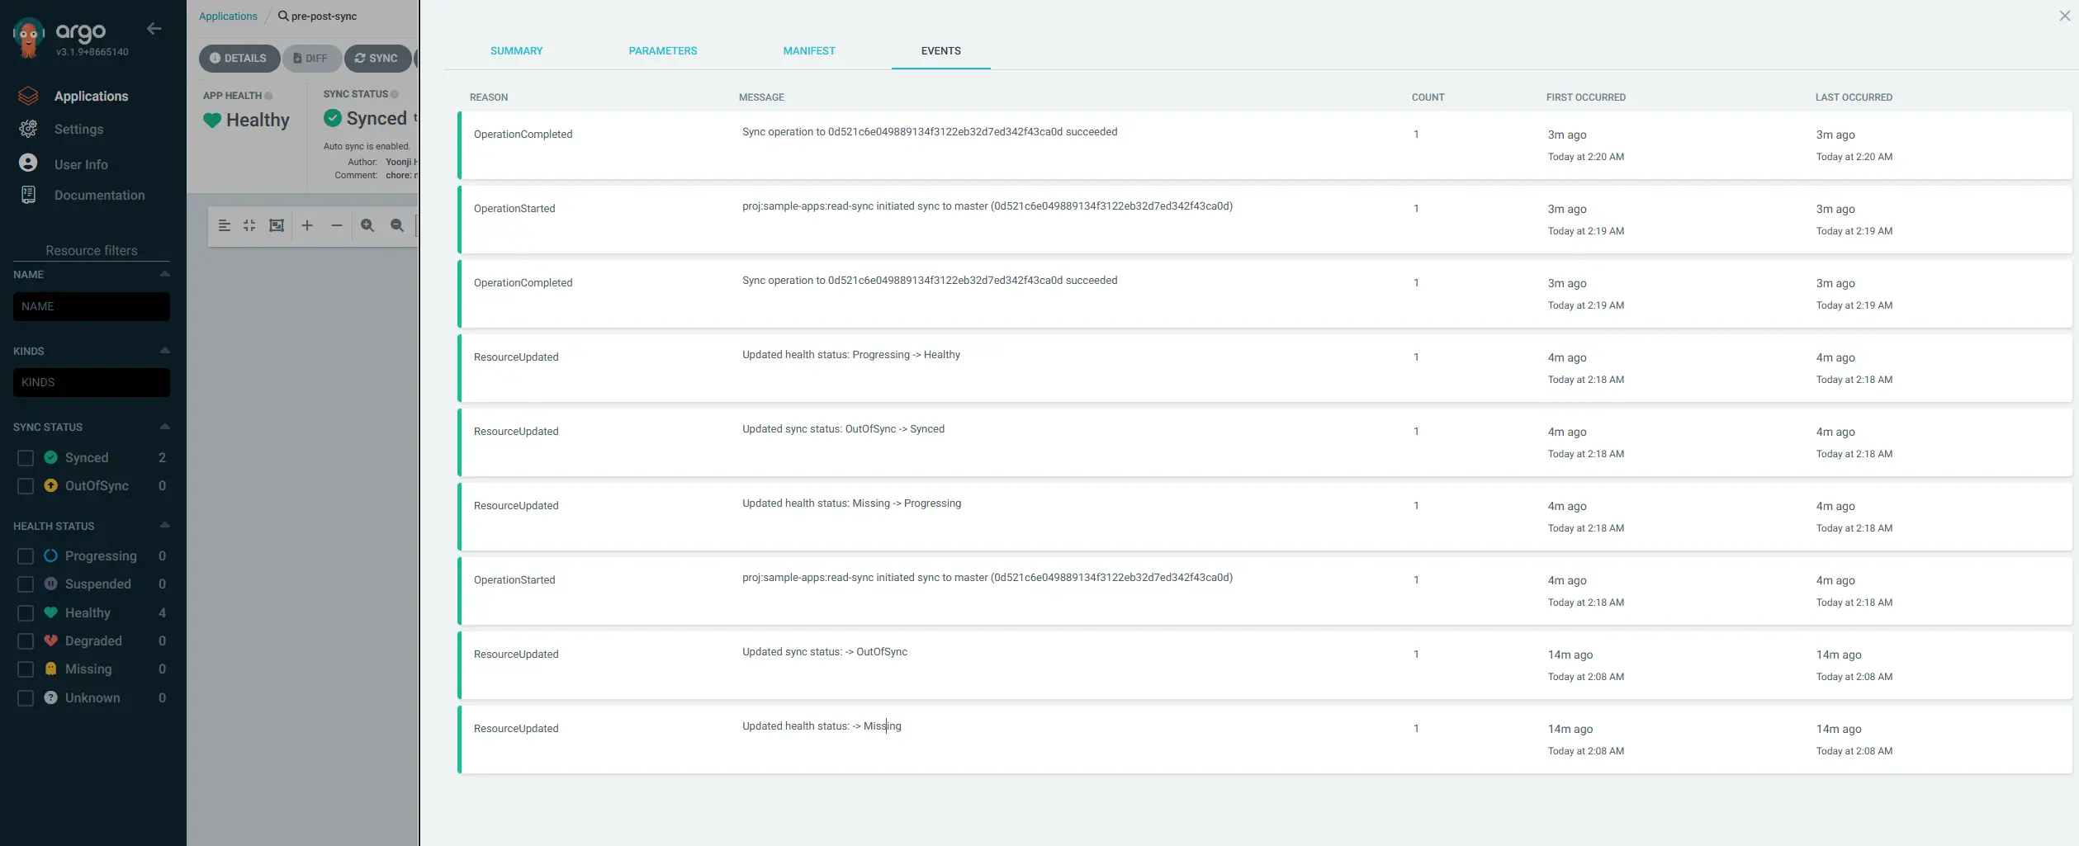Collapse the SYNC STATUS filter section

point(164,427)
